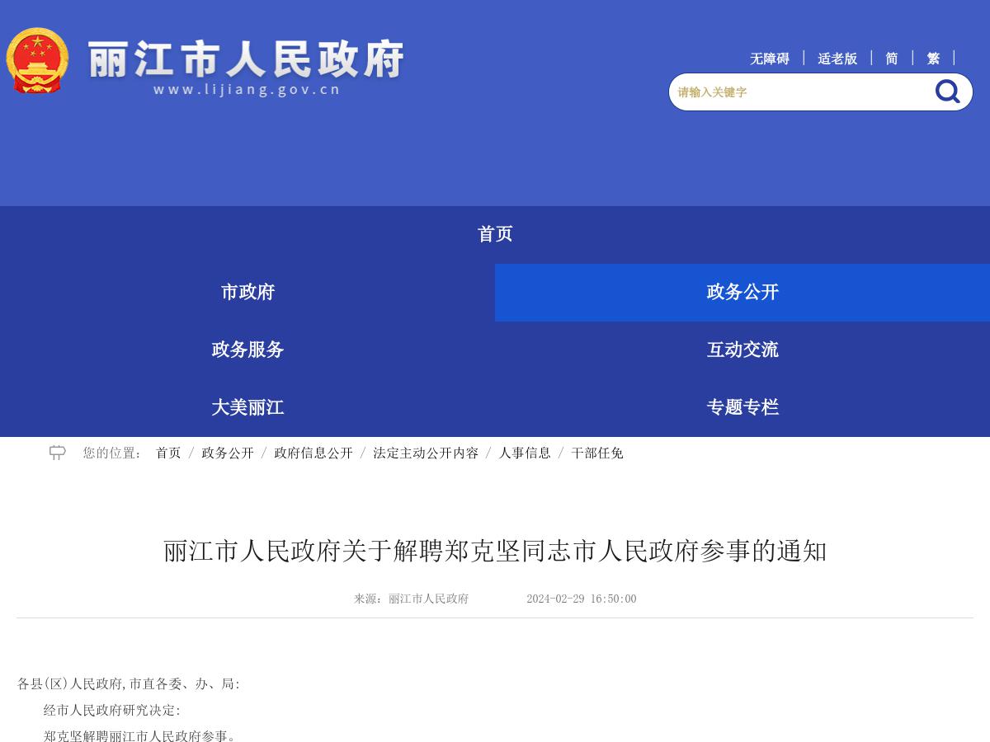Click the 干部任免 breadcrumb entry
Viewport: 990px width, 742px height.
click(x=596, y=453)
